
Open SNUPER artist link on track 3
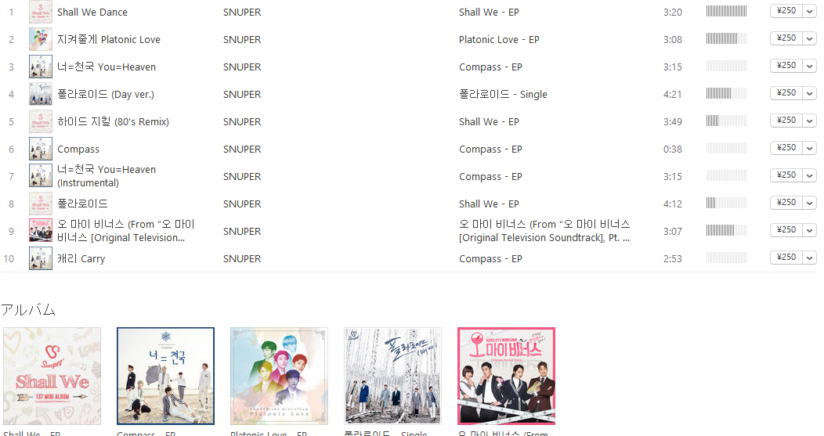click(242, 67)
